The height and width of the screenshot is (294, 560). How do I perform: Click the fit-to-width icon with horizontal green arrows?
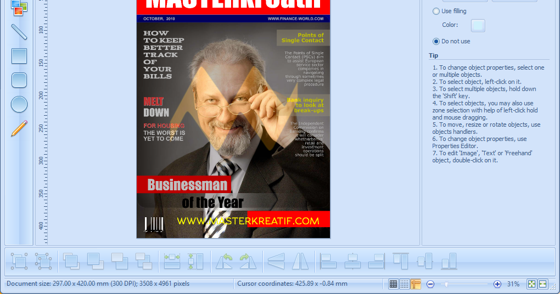(172, 261)
